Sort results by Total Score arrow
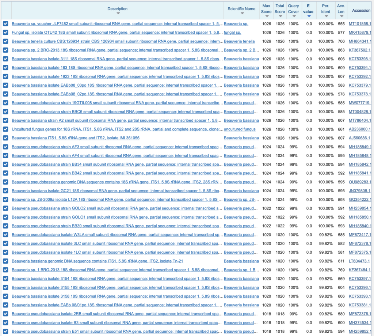Image resolution: width=374 pixels, height=336 pixels. [280, 16]
